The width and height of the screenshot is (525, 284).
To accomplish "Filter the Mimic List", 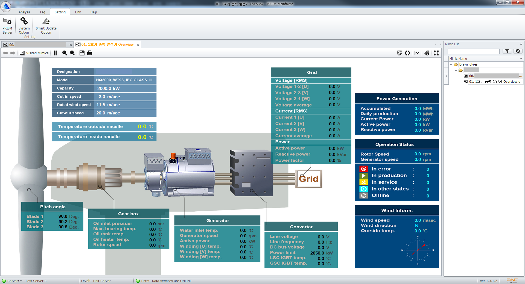I will point(507,51).
